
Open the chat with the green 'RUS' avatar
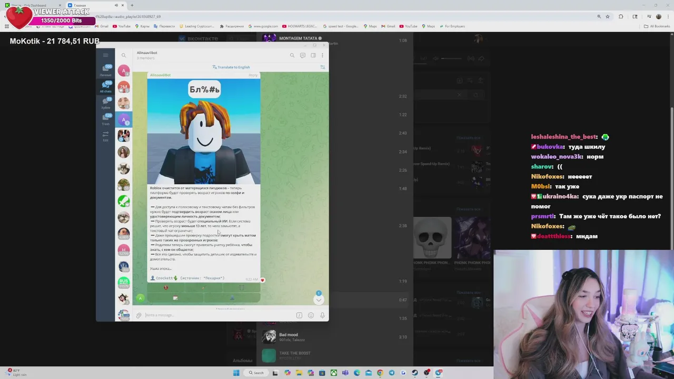point(124,283)
